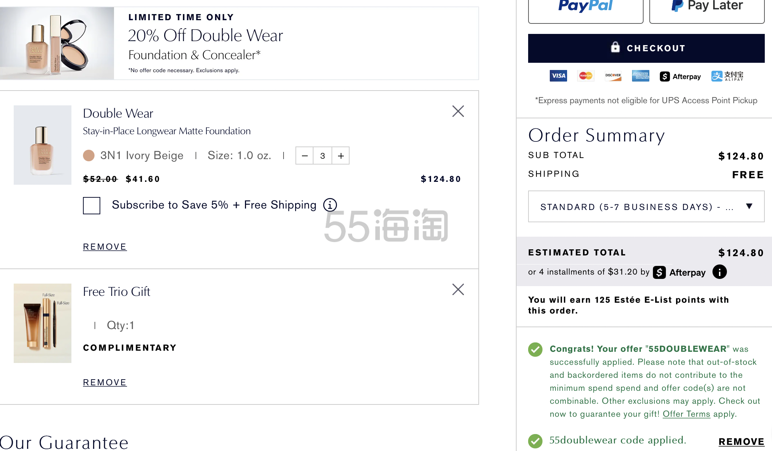Click the Discover card icon
Screen dimensions: 772x451
613,76
